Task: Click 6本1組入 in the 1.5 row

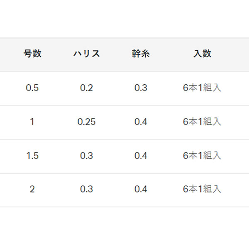Action: [x=202, y=156]
